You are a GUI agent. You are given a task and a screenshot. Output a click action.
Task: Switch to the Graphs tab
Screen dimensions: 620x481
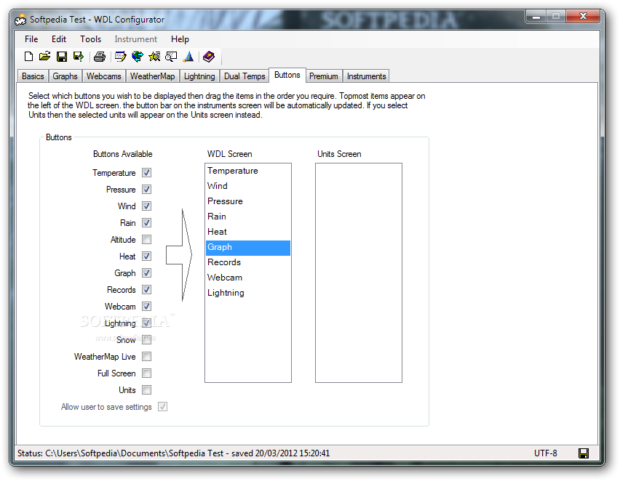point(65,76)
